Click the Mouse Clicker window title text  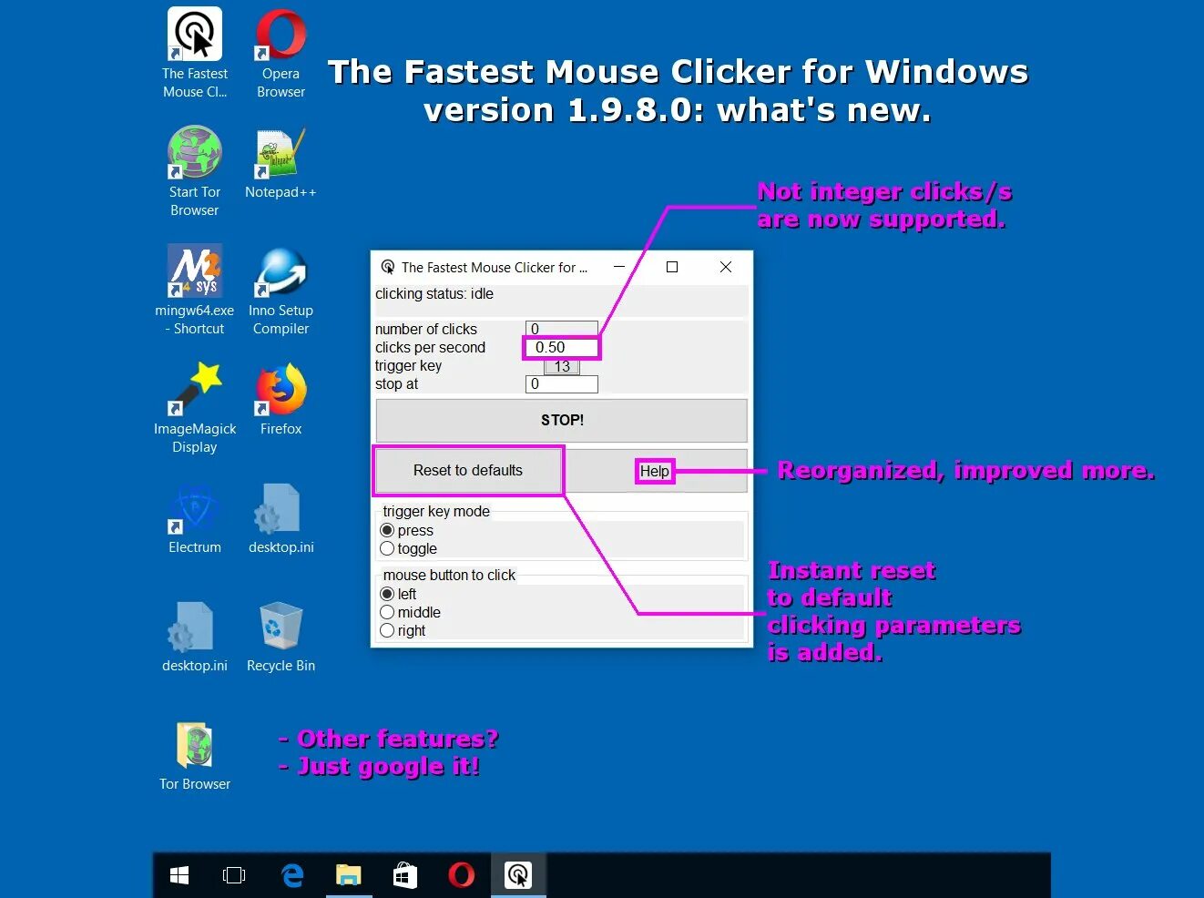tap(495, 267)
